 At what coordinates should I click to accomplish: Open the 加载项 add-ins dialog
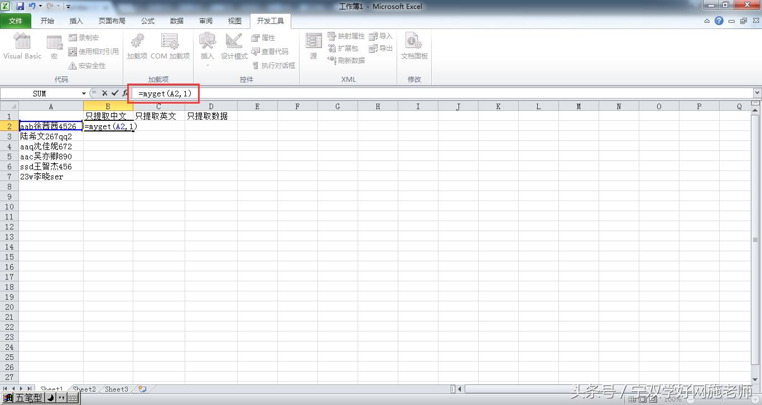[137, 46]
